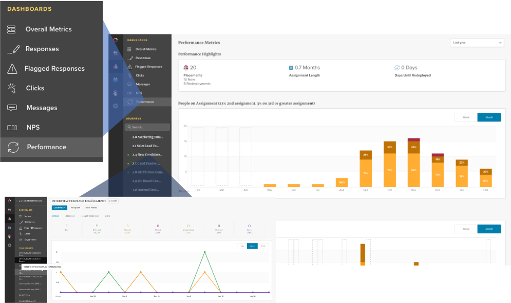Click the journeys Search input field
This screenshot has width=511, height=303.
[x=147, y=127]
